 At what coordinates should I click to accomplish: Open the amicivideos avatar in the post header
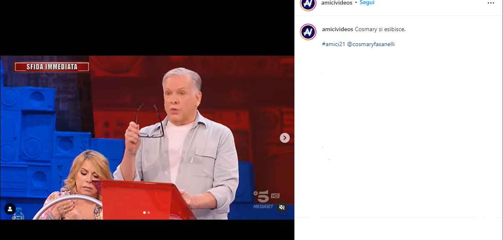(308, 3)
